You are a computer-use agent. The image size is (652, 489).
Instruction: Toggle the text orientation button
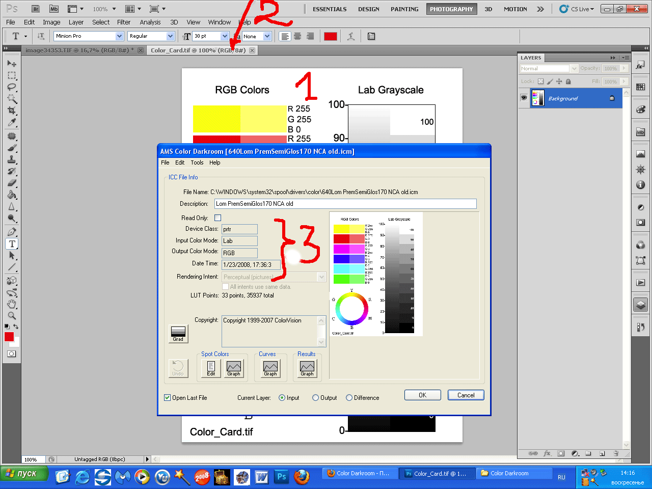(41, 36)
